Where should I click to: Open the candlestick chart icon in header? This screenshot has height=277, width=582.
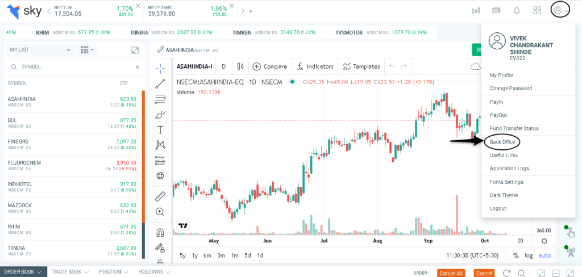point(476,10)
